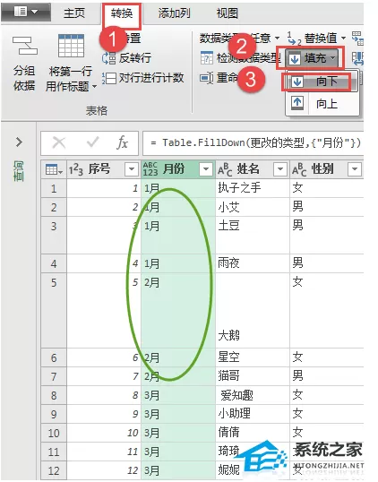The image size is (378, 482).
Task: Expand the Fill (填充) dropdown button
Action: [312, 58]
